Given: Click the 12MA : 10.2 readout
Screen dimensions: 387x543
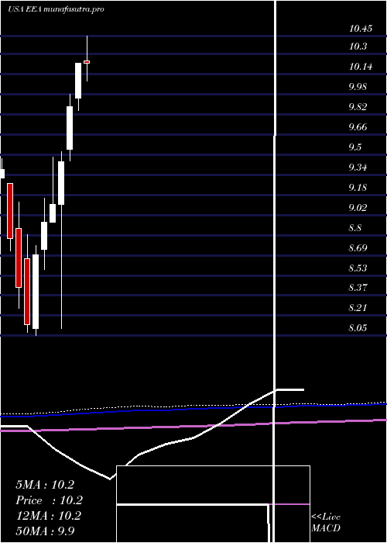Looking at the screenshot, I should [49, 516].
